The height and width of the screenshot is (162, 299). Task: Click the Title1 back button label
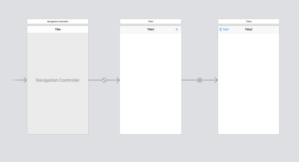[225, 29]
